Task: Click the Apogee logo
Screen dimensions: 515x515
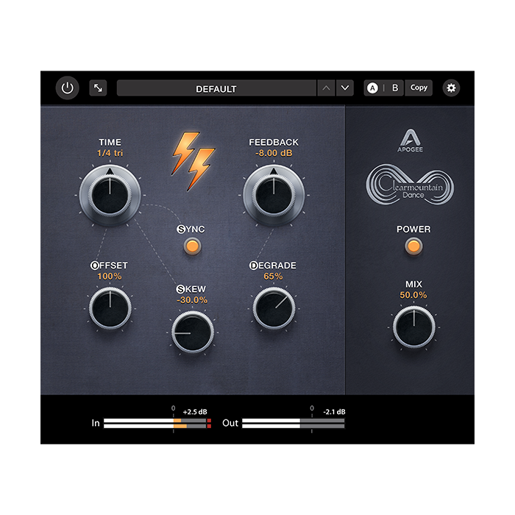Action: (x=411, y=141)
